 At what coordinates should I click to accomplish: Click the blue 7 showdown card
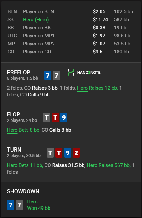point(11,205)
